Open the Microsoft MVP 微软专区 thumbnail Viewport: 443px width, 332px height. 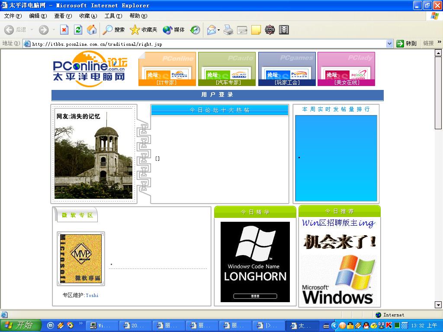click(81, 259)
